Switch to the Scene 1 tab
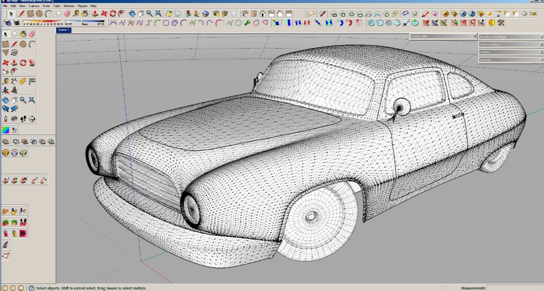This screenshot has width=544, height=291. point(64,30)
